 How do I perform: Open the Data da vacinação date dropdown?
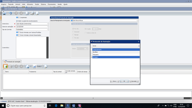coord(48,27)
